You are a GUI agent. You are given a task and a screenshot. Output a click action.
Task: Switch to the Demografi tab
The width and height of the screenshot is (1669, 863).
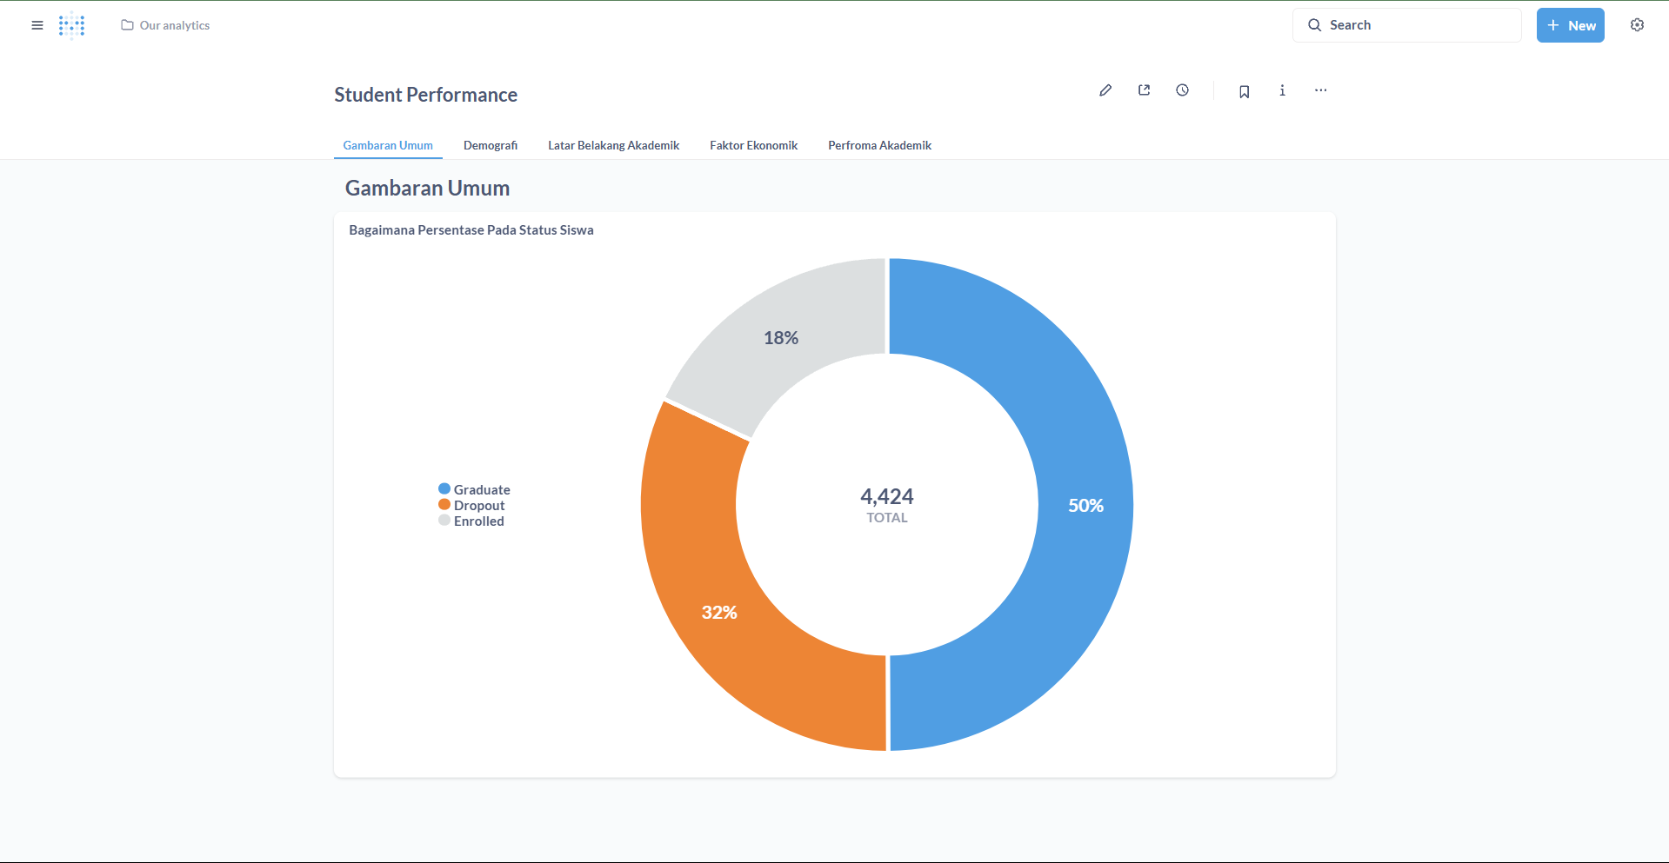(490, 145)
